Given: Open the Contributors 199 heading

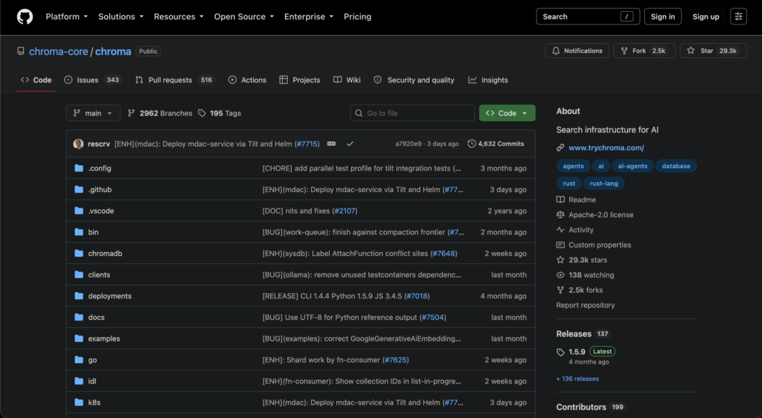Looking at the screenshot, I should click(x=590, y=407).
